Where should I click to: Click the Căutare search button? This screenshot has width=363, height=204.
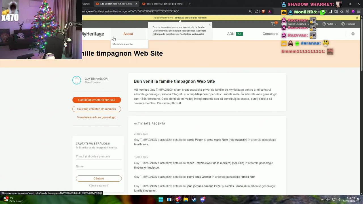point(99,178)
